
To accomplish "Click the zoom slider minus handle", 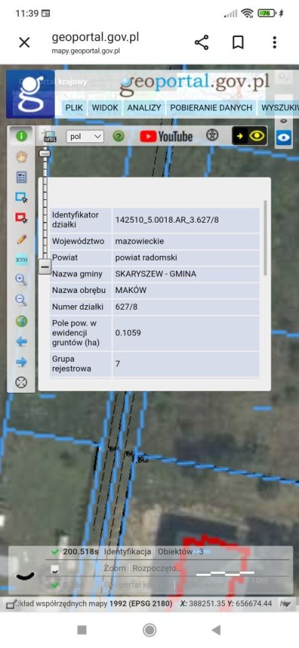I will pyautogui.click(x=45, y=267).
